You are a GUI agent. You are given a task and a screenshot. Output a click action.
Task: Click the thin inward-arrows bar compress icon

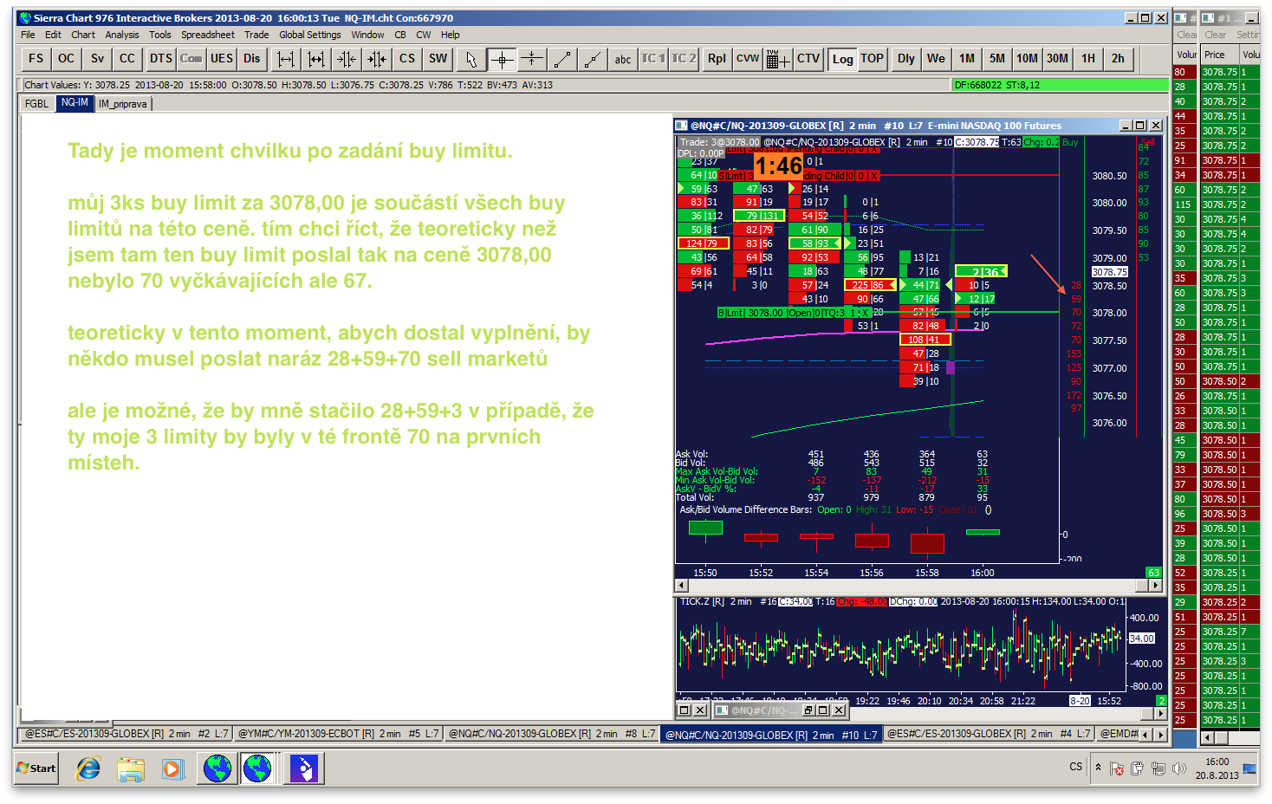(347, 59)
